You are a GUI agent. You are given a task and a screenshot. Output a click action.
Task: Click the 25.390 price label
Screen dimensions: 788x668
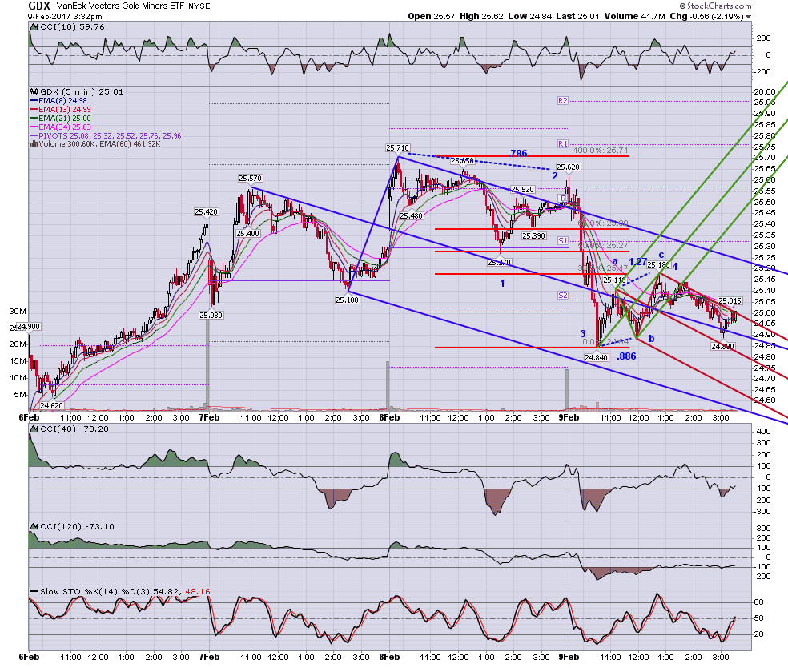pyautogui.click(x=533, y=235)
